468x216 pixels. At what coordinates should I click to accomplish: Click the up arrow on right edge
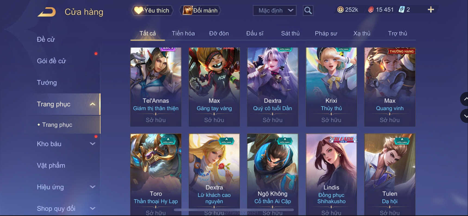click(x=465, y=99)
